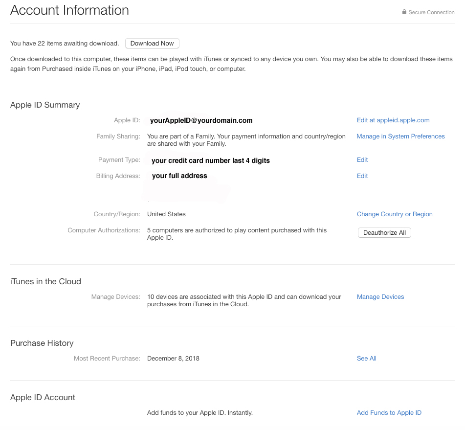This screenshot has width=465, height=430.
Task: Click the December 8, 2018 purchase date
Action: [x=173, y=358]
